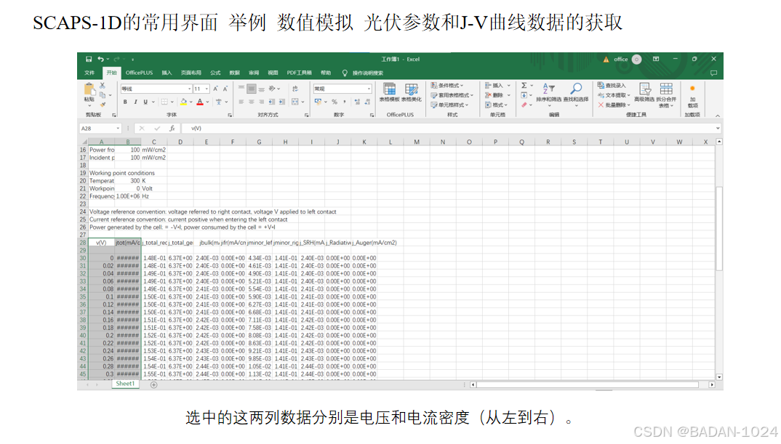Switch to the 插入 (Insert) tab
Image resolution: width=781 pixels, height=444 pixels.
[167, 73]
